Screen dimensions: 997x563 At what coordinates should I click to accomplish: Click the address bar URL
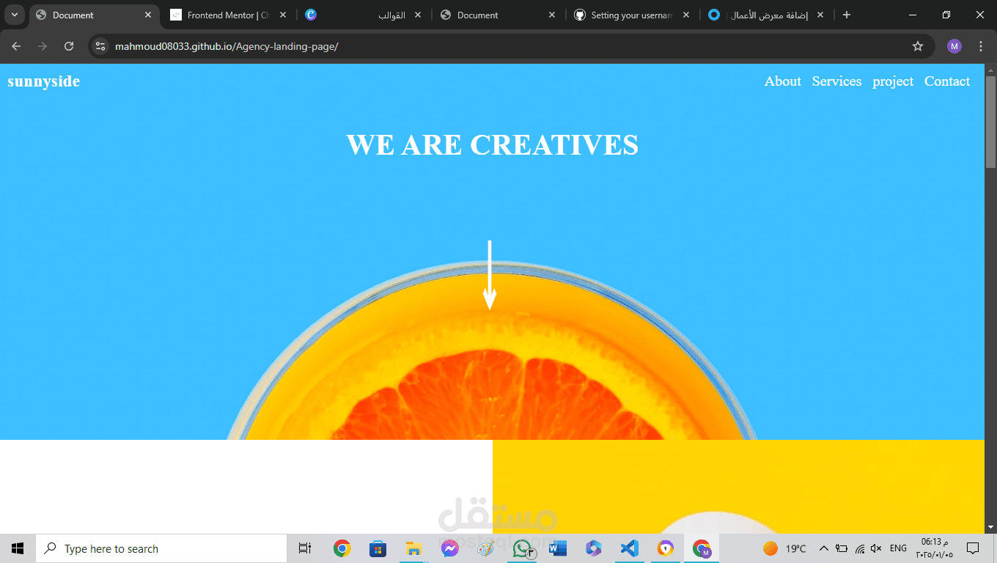click(x=227, y=46)
